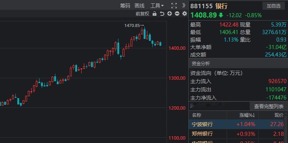Image resolution: width=288 pixels, height=143 pixels.
Task: Open the 筹码 menu item
Action: (125, 6)
